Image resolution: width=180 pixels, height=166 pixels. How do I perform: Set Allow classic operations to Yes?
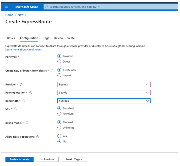pos(59,136)
